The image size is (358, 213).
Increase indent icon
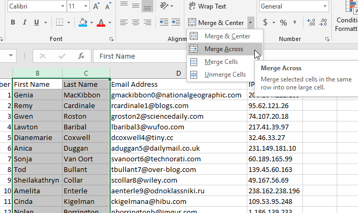tap(176, 22)
